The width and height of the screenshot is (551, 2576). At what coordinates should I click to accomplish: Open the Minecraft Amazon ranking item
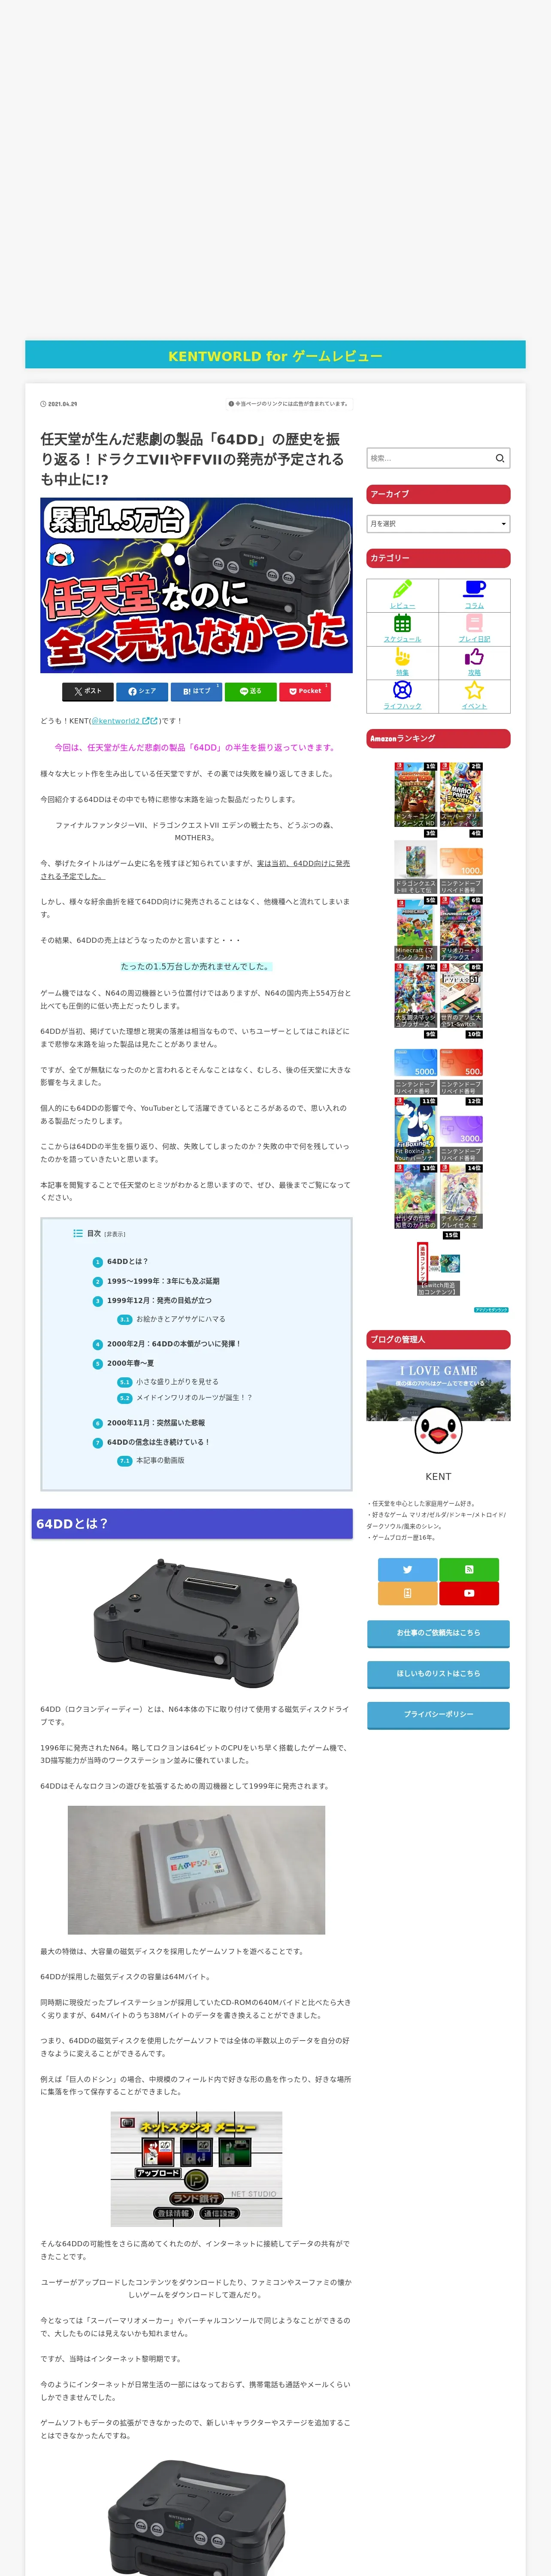click(415, 929)
